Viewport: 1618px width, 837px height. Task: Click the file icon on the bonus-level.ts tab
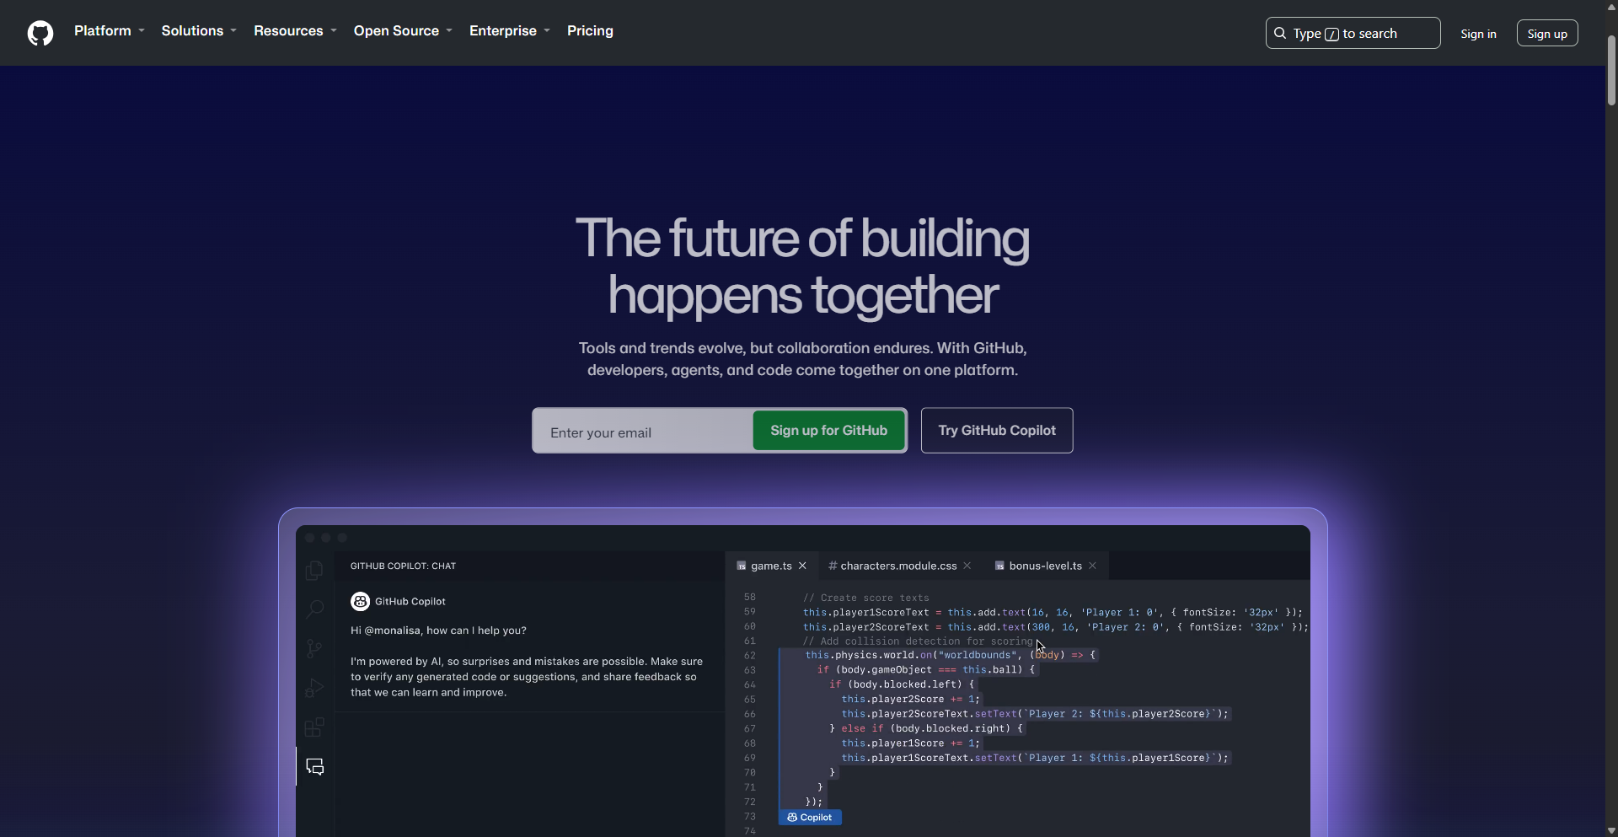pos(999,566)
